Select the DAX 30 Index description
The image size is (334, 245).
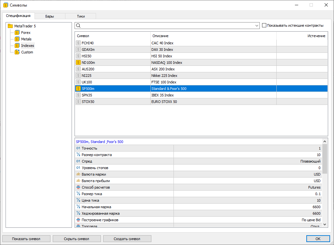point(162,50)
